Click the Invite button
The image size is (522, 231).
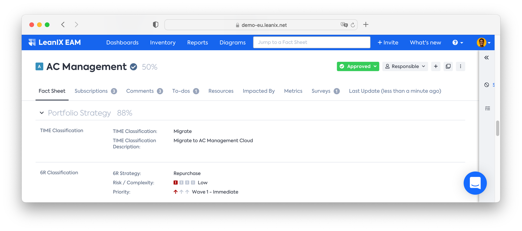(x=388, y=42)
